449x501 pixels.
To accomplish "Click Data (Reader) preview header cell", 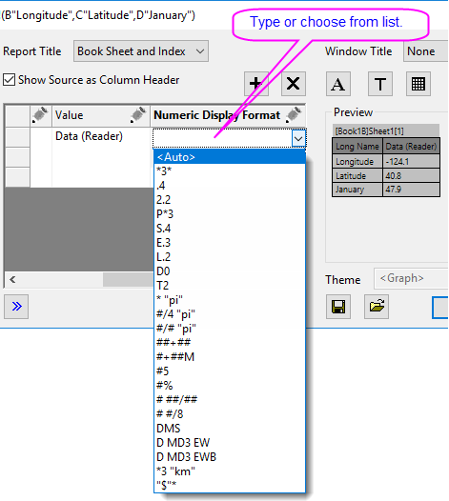I will (411, 147).
